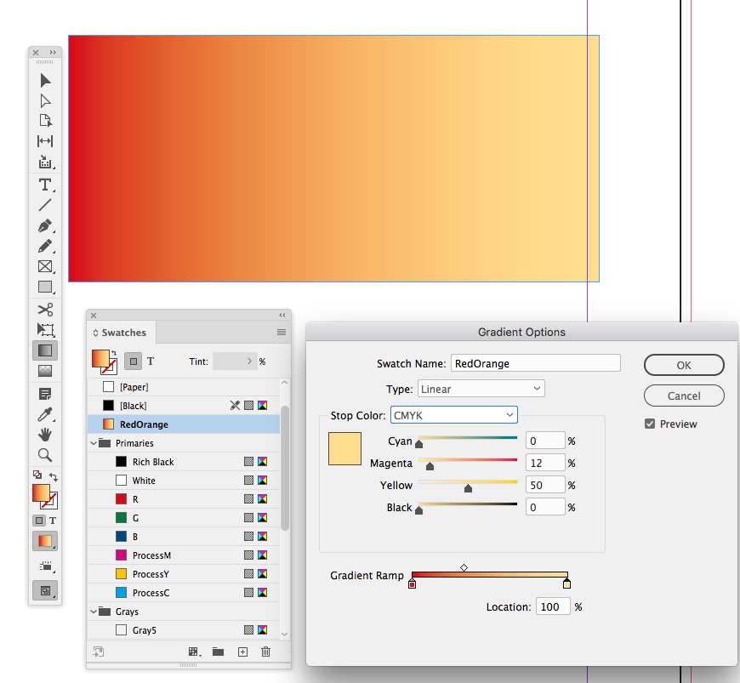Click OK in Gradient Options

684,365
